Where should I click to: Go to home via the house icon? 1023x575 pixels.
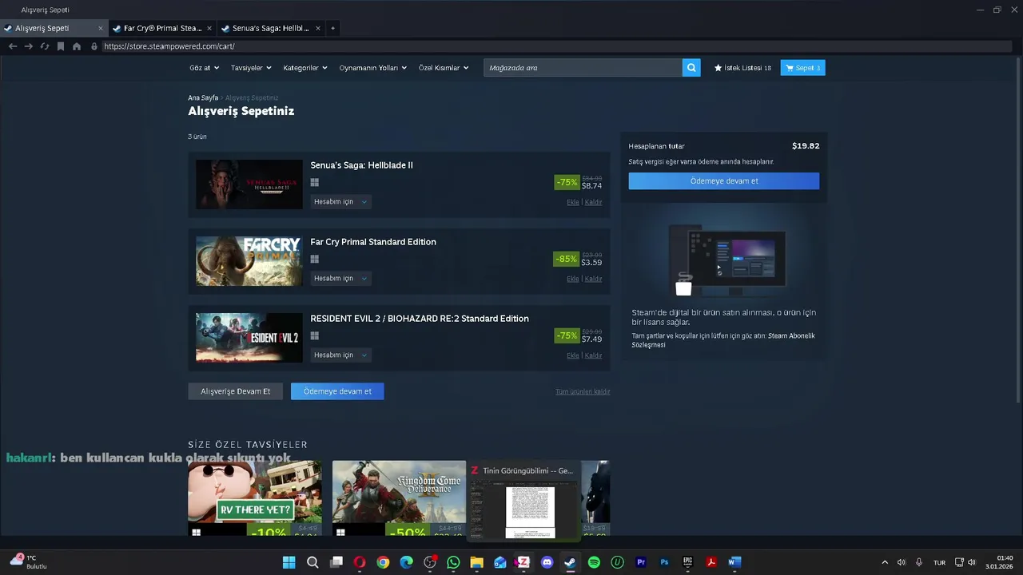coord(77,46)
